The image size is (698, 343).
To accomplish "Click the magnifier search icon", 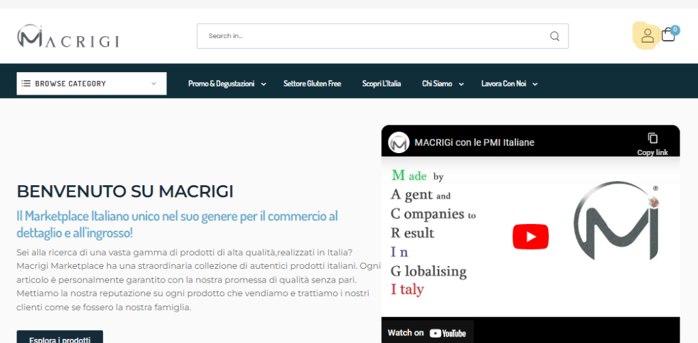I will pyautogui.click(x=555, y=36).
